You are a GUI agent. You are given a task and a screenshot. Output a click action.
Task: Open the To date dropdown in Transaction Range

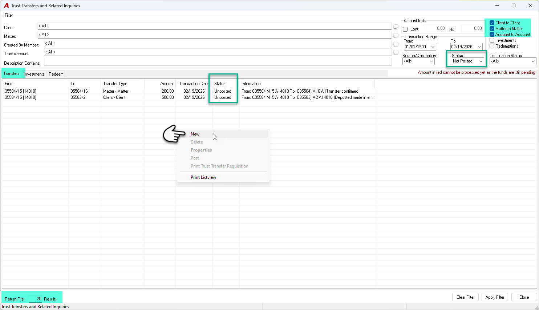click(479, 47)
